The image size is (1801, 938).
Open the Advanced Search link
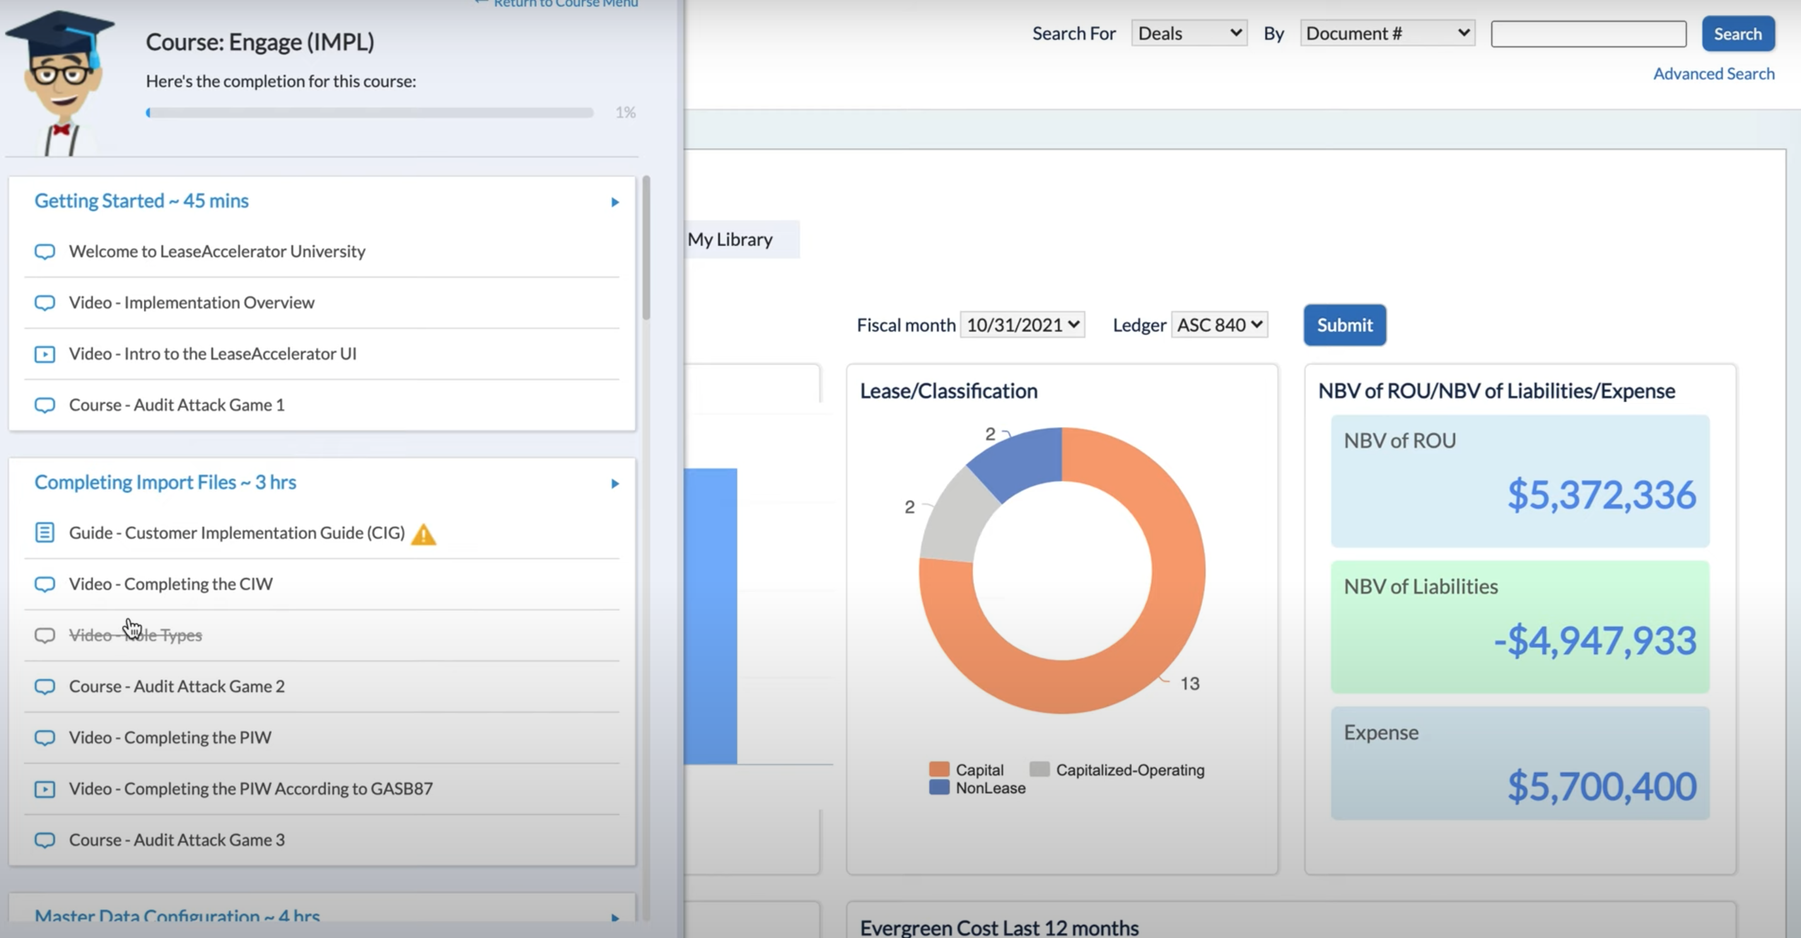[1713, 74]
